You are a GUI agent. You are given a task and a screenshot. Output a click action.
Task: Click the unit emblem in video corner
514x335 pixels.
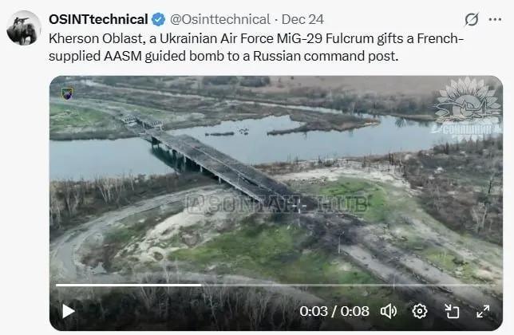[67, 93]
